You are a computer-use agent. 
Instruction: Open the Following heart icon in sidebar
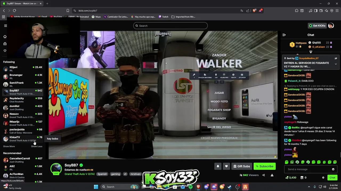pos(5,51)
